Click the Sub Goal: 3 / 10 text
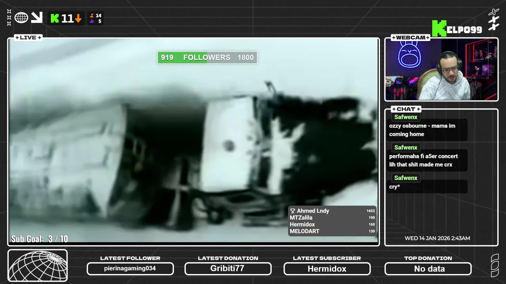The image size is (506, 284). [40, 239]
